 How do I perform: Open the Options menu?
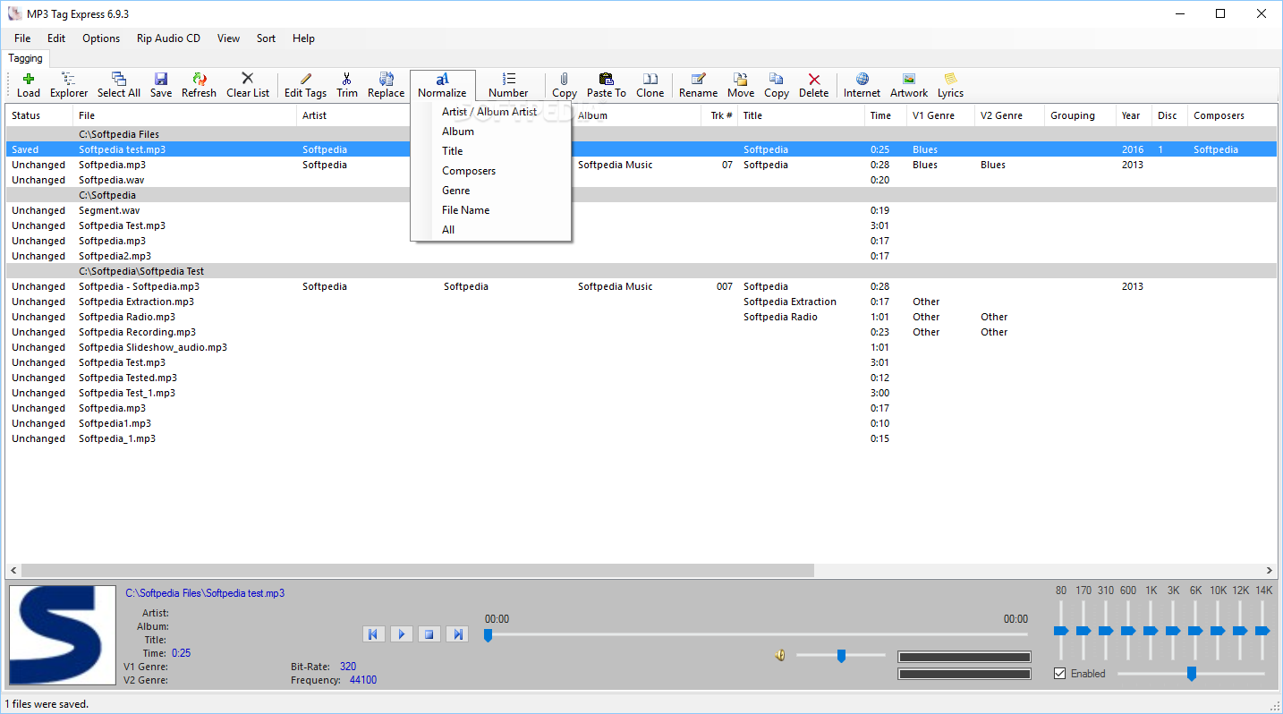[x=101, y=38]
